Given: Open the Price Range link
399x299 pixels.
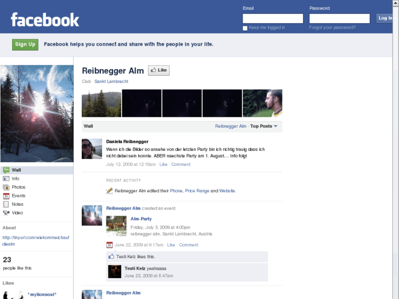Looking at the screenshot, I should (197, 191).
